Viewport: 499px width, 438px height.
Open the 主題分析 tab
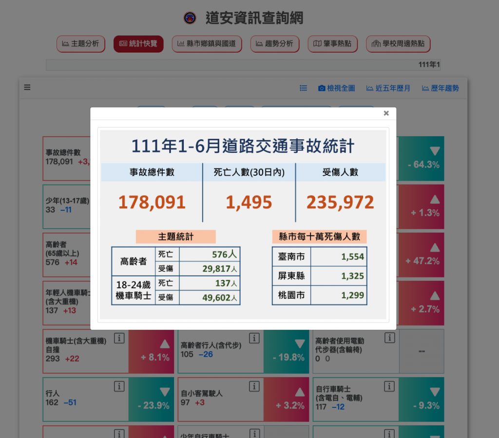[x=81, y=43]
